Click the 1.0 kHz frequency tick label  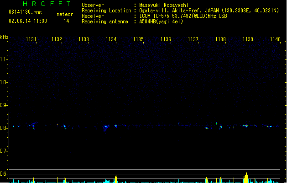4,82
